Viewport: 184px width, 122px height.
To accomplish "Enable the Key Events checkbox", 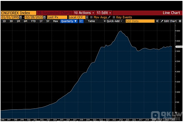I will pos(114,18).
